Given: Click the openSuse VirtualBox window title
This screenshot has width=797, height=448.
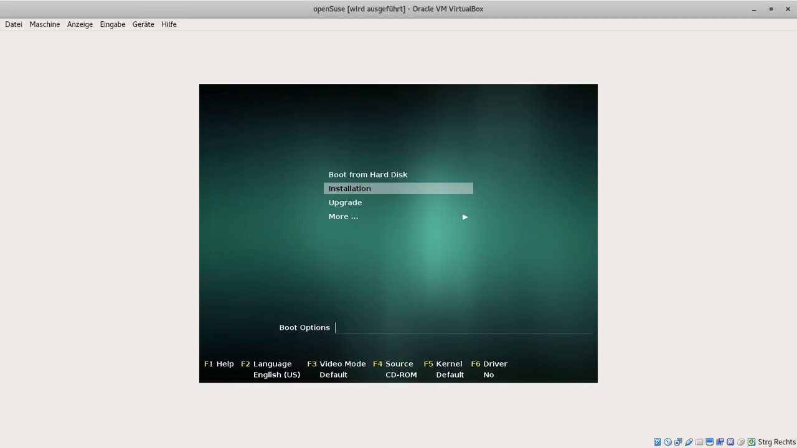Looking at the screenshot, I should click(x=398, y=9).
